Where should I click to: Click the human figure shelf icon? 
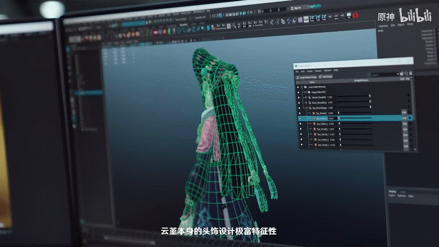[288, 21]
